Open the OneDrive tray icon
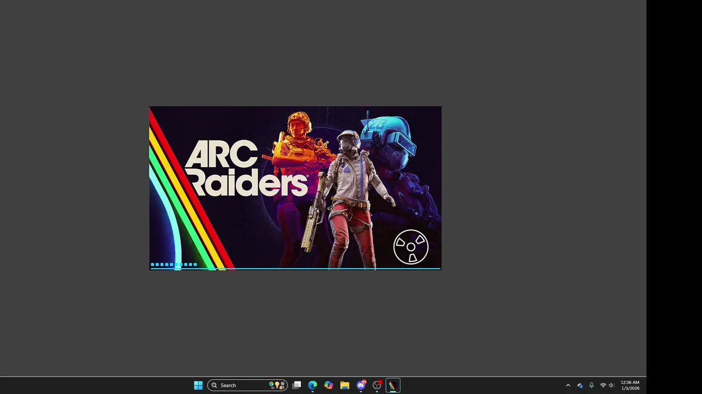The height and width of the screenshot is (394, 702). pos(580,385)
